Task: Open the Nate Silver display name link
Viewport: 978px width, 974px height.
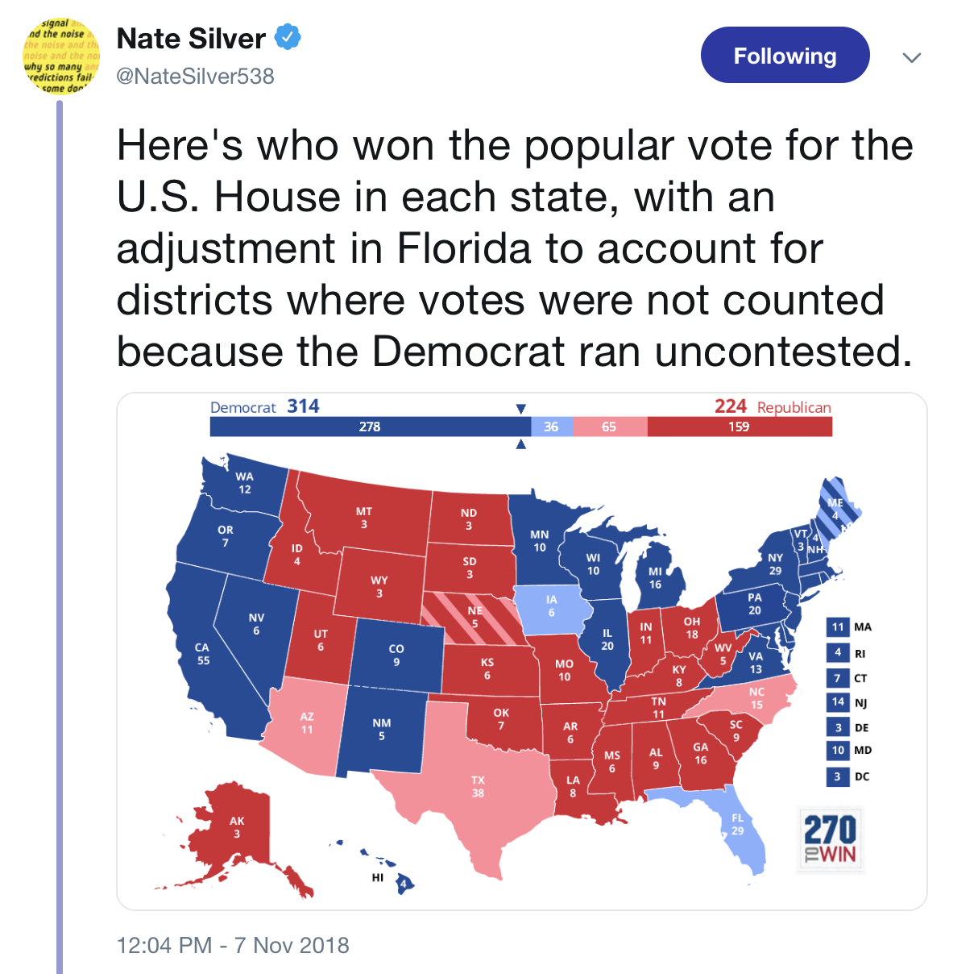Action: (191, 39)
